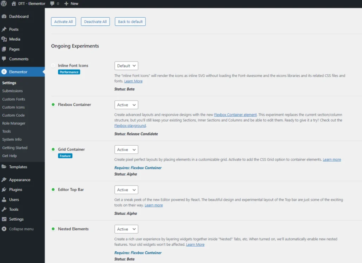Click the Performance tag under Inline Font Icons
The height and width of the screenshot is (263, 362).
point(69,72)
